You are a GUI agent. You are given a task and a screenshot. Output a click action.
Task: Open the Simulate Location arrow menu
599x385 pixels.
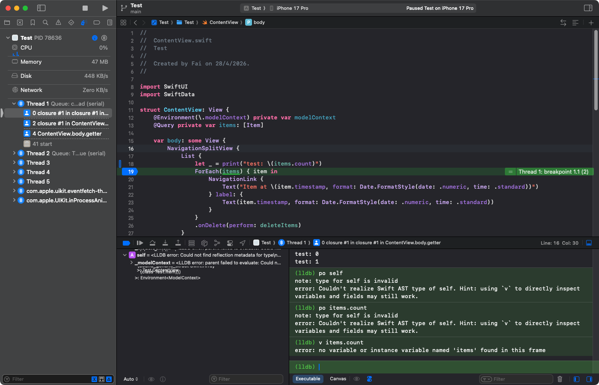coord(243,243)
